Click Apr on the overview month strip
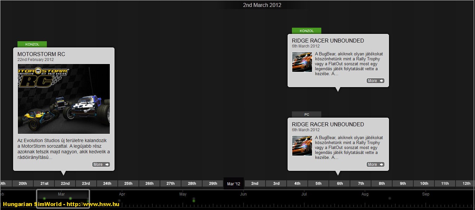Image resolution: width=475 pixels, height=210 pixels. [122, 194]
